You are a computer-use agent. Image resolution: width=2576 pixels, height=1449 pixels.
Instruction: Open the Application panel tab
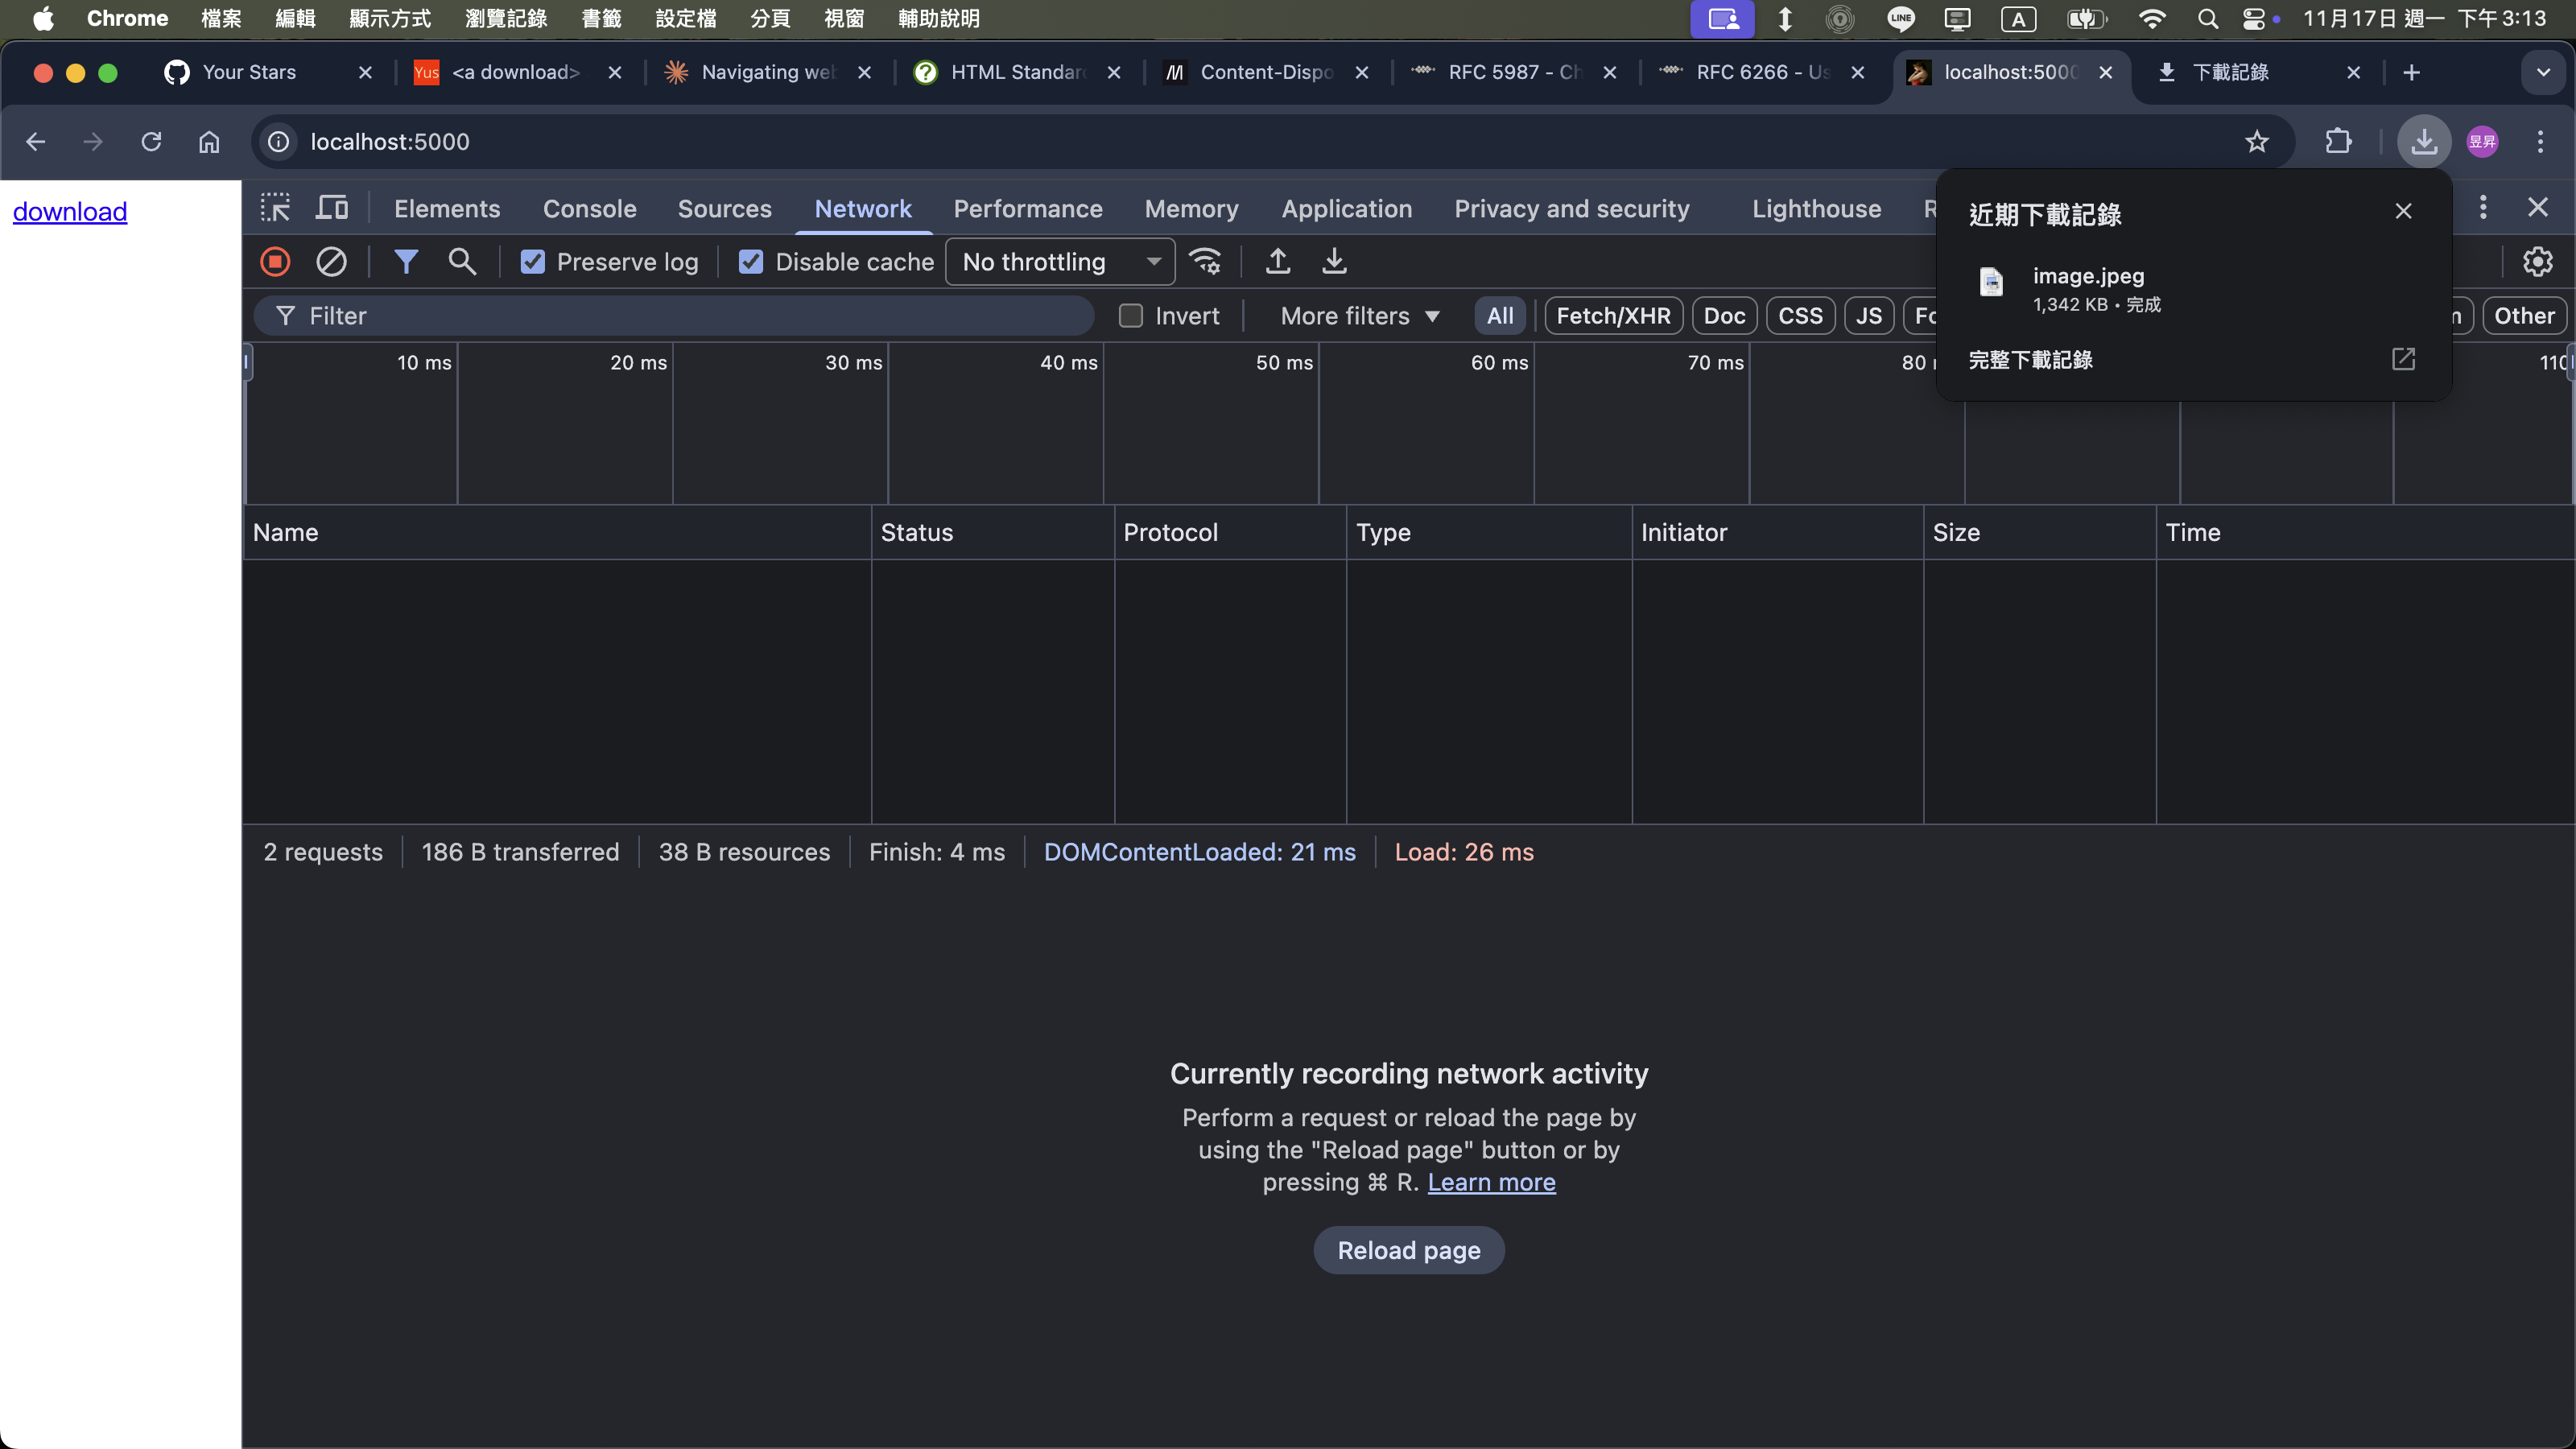pos(1346,208)
